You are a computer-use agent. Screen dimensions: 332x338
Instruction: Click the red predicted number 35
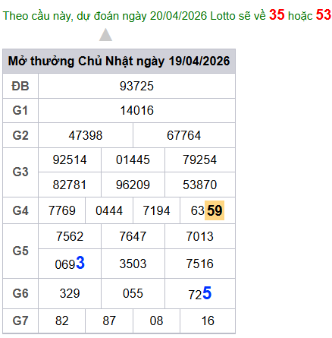click(x=277, y=14)
